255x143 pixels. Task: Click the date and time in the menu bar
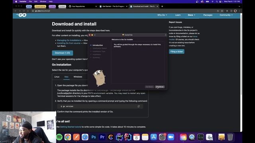click(x=232, y=2)
